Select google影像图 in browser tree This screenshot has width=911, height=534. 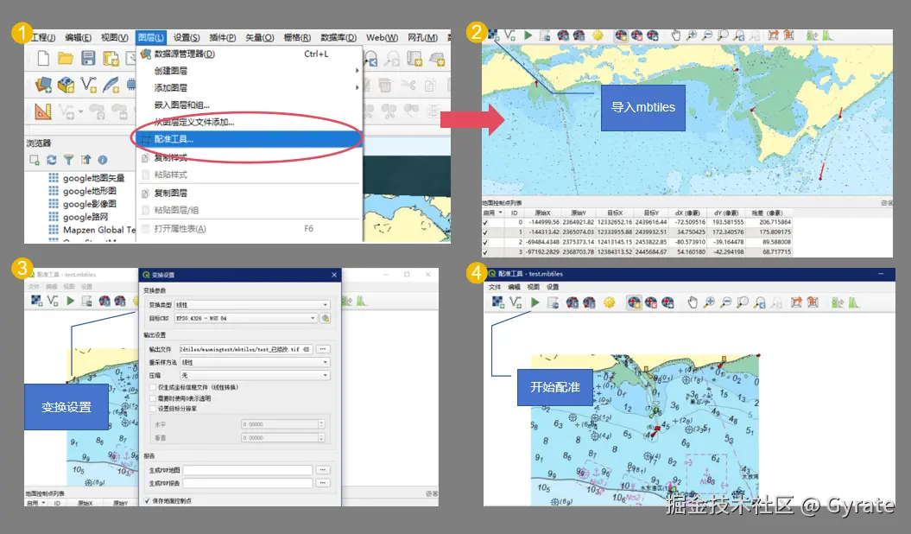coord(90,204)
